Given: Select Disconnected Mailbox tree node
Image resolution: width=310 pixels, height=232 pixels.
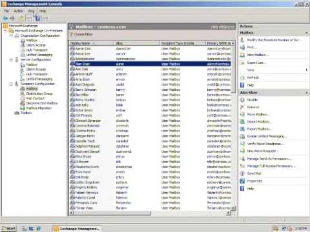Looking at the screenshot, I should pyautogui.click(x=42, y=103).
